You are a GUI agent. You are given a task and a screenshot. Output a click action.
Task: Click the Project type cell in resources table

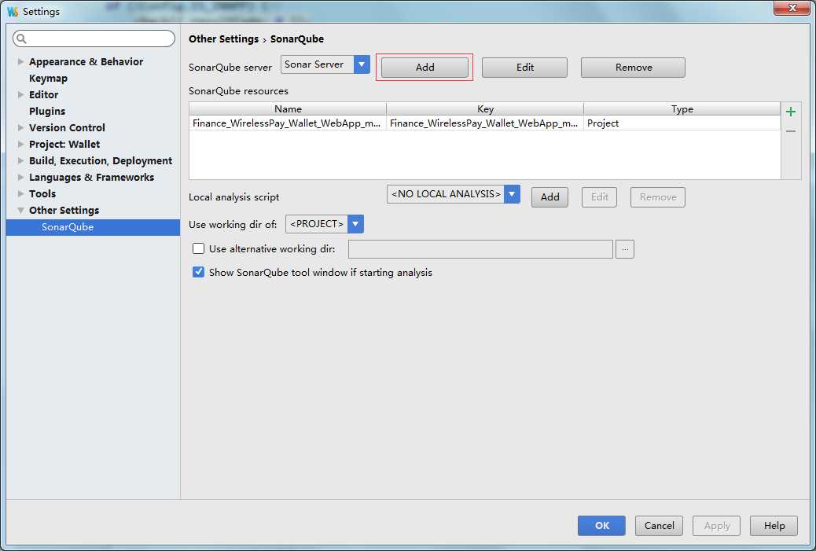(x=682, y=123)
